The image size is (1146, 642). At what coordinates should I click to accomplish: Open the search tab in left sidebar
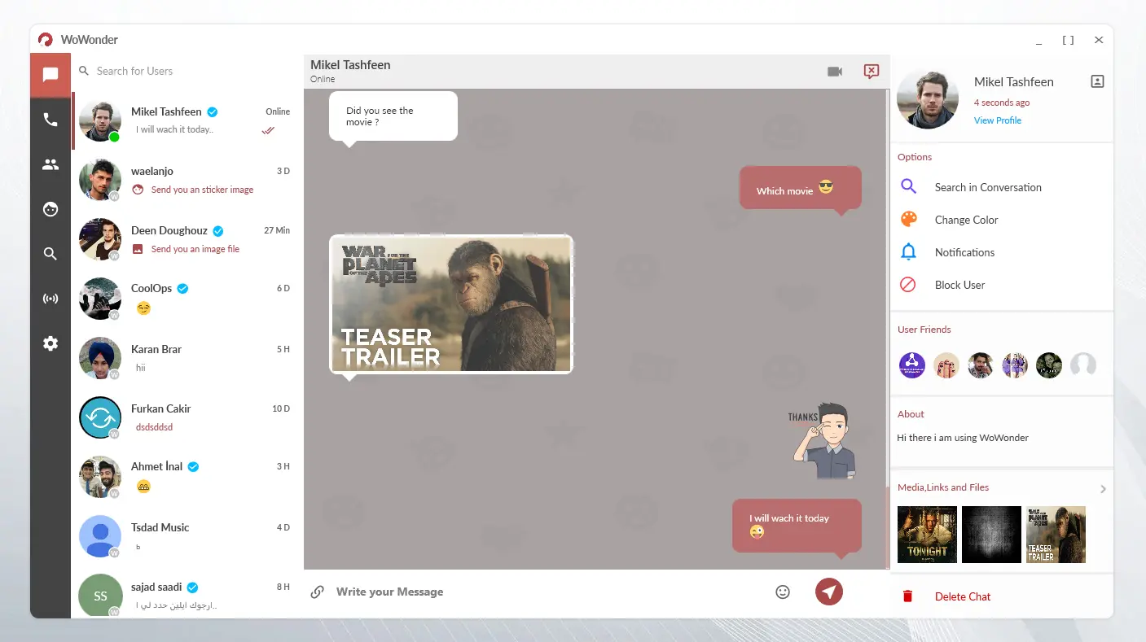coord(50,254)
